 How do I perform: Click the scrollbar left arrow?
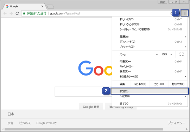pos(3,129)
